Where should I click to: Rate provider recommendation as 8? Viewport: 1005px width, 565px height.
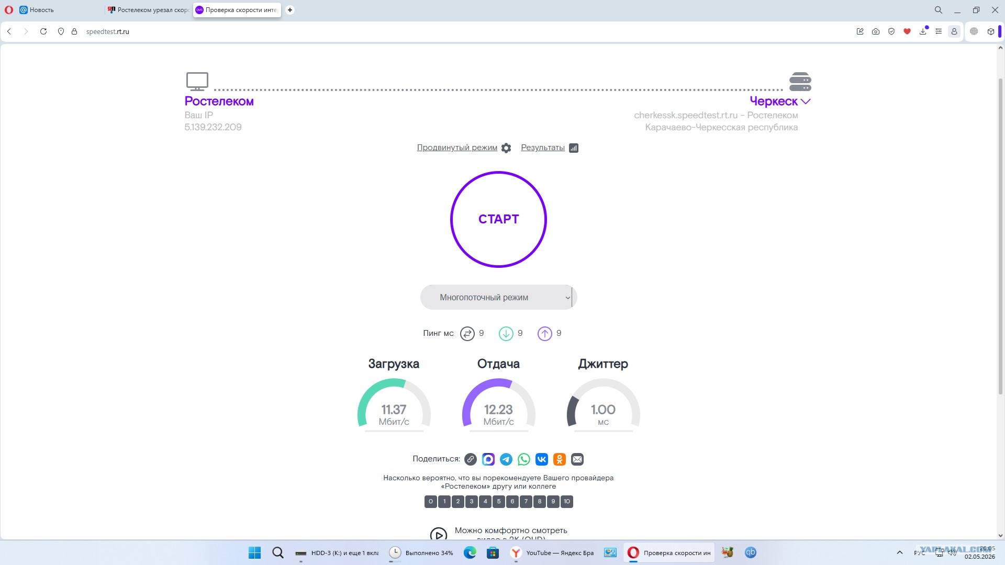540,502
